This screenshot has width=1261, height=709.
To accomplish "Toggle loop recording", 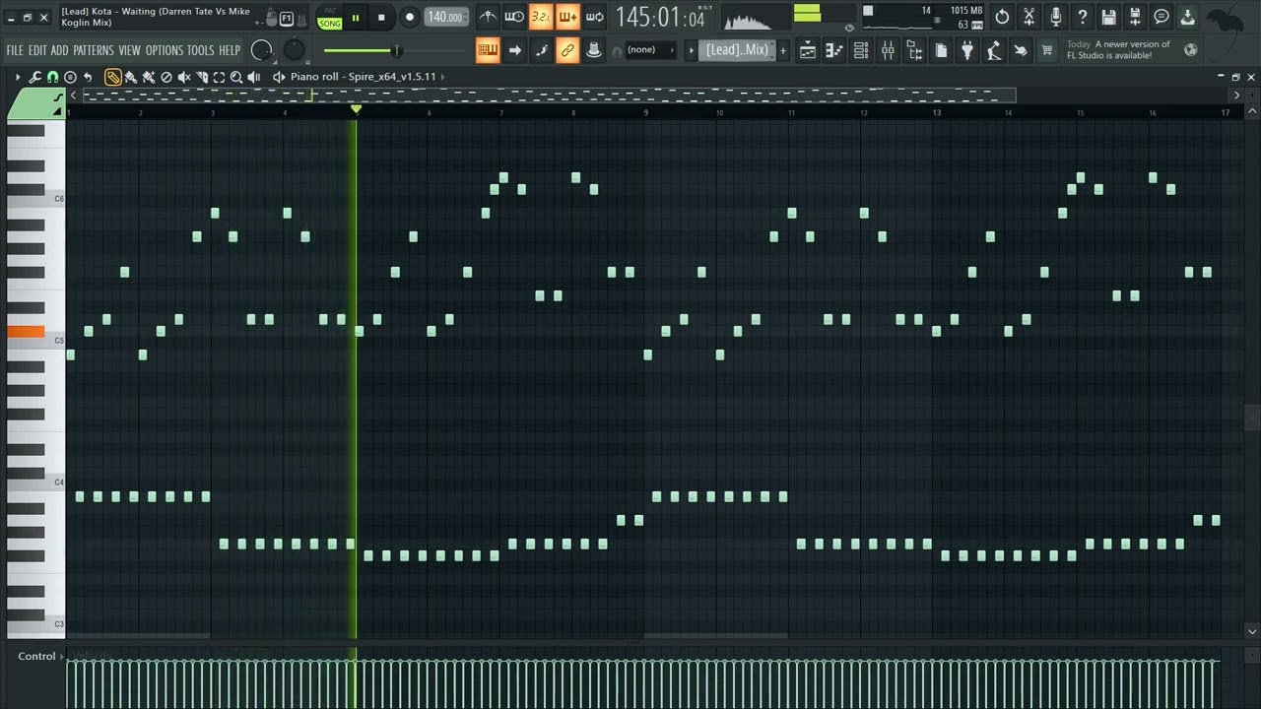I will tap(594, 17).
